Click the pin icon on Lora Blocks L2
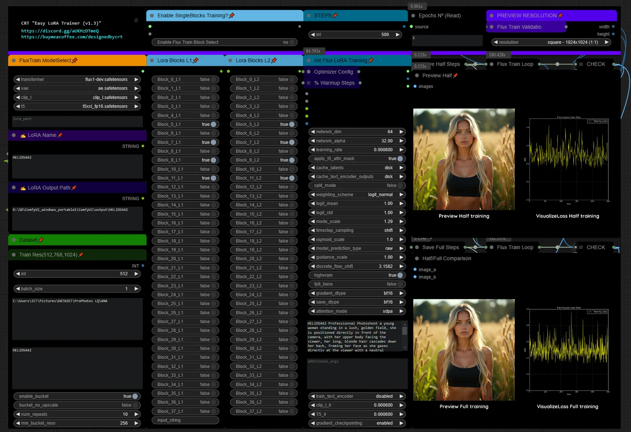The image size is (631, 432). (274, 60)
